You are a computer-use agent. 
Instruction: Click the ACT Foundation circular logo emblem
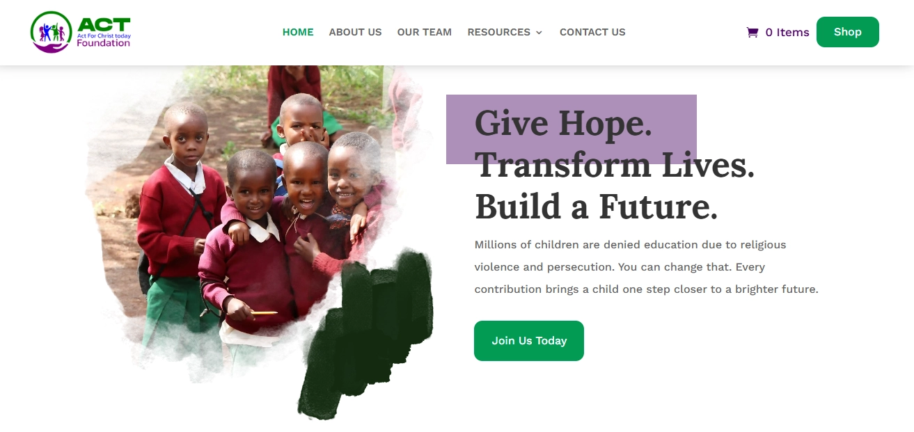pyautogui.click(x=52, y=32)
